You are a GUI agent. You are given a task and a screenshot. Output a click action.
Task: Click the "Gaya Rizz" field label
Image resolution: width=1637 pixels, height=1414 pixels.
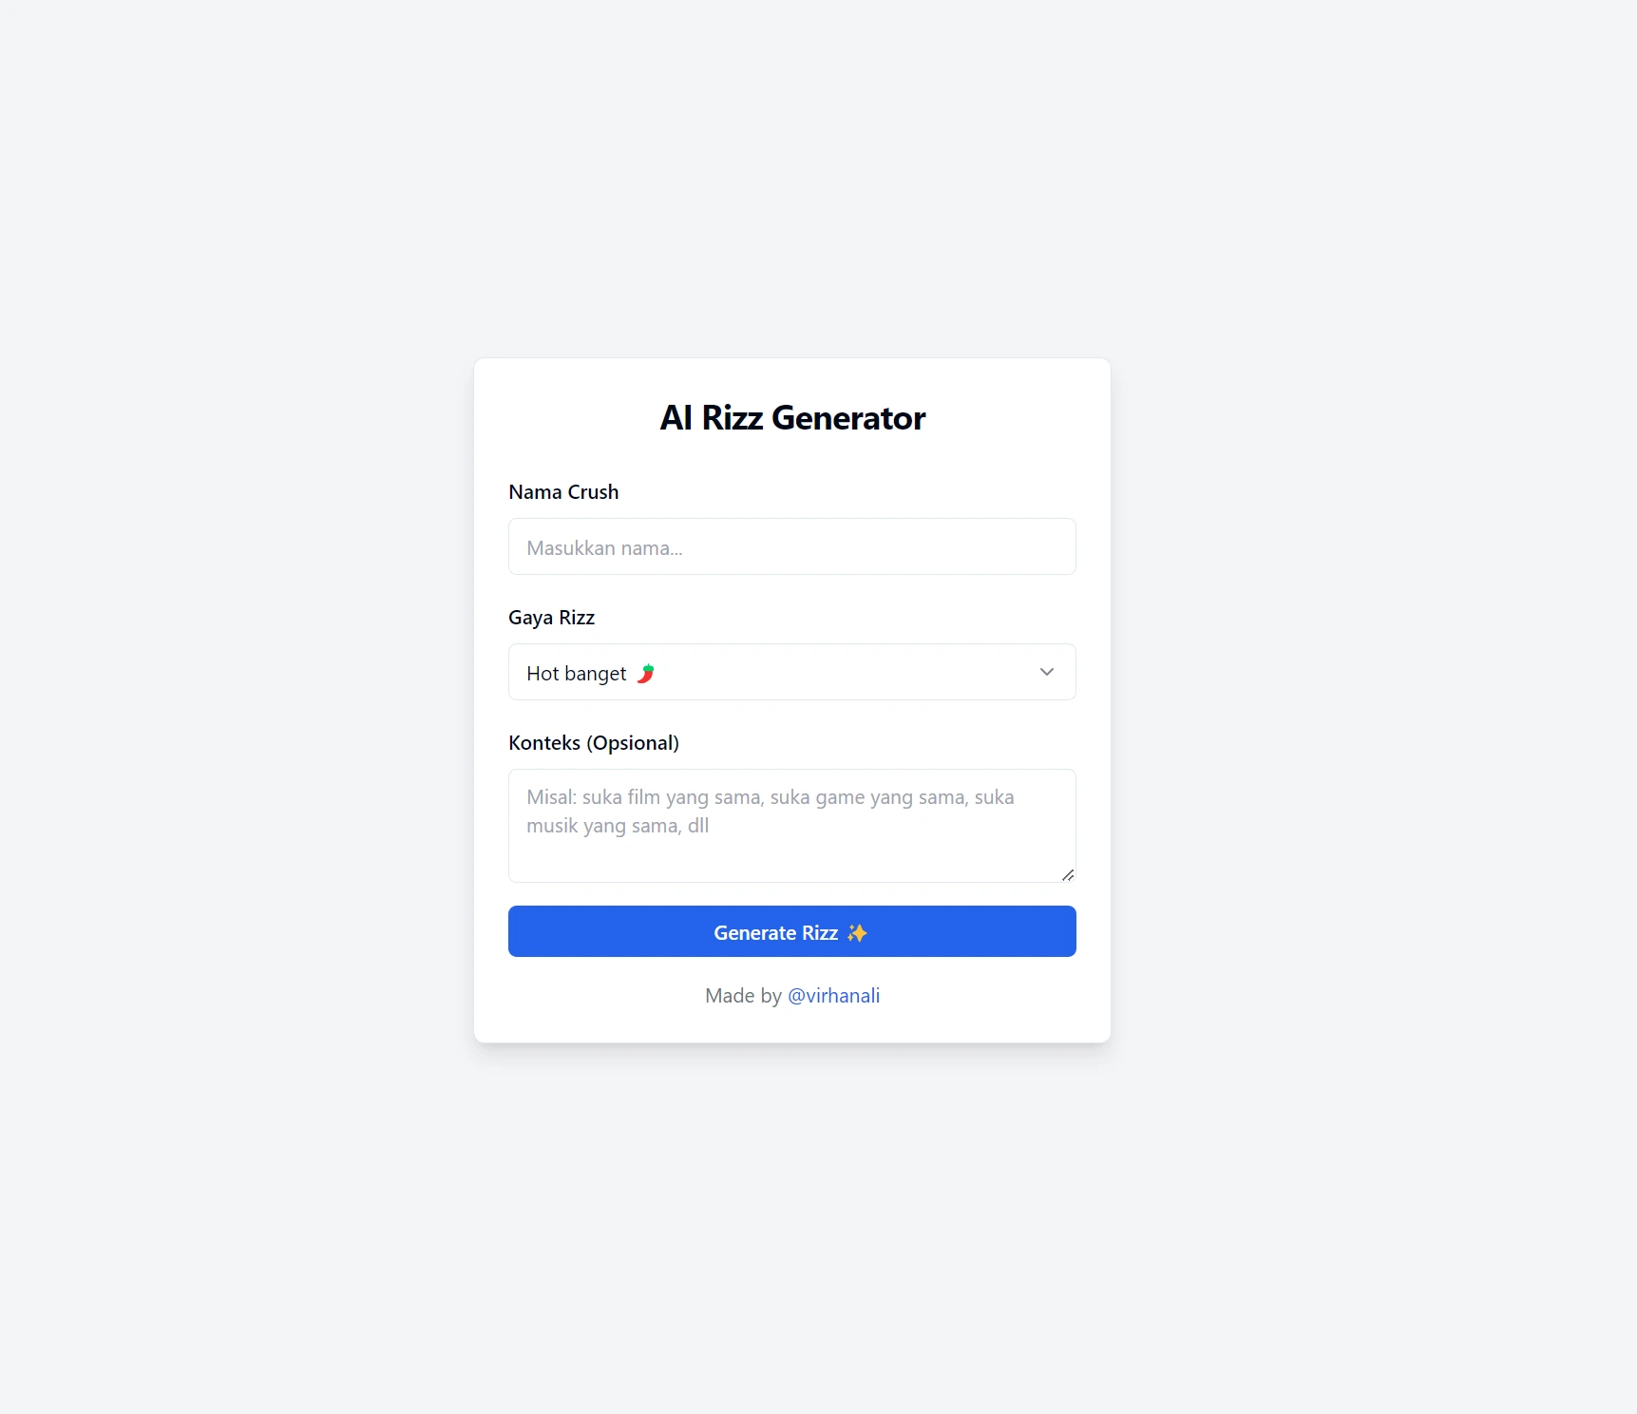(x=551, y=618)
